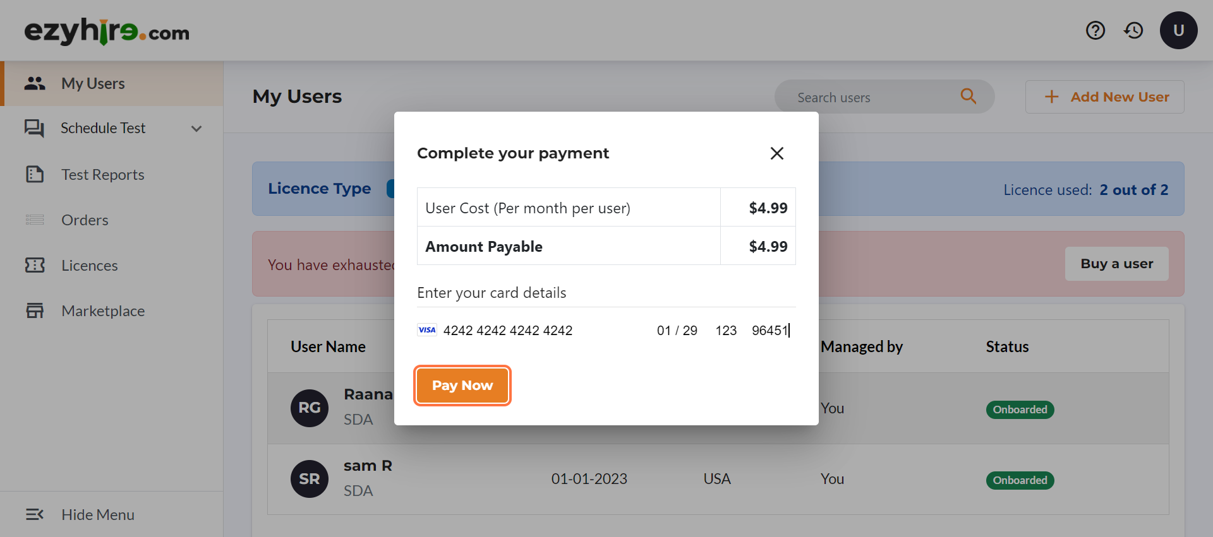This screenshot has width=1213, height=537.
Task: Click the Test Reports document icon
Action: click(x=35, y=174)
